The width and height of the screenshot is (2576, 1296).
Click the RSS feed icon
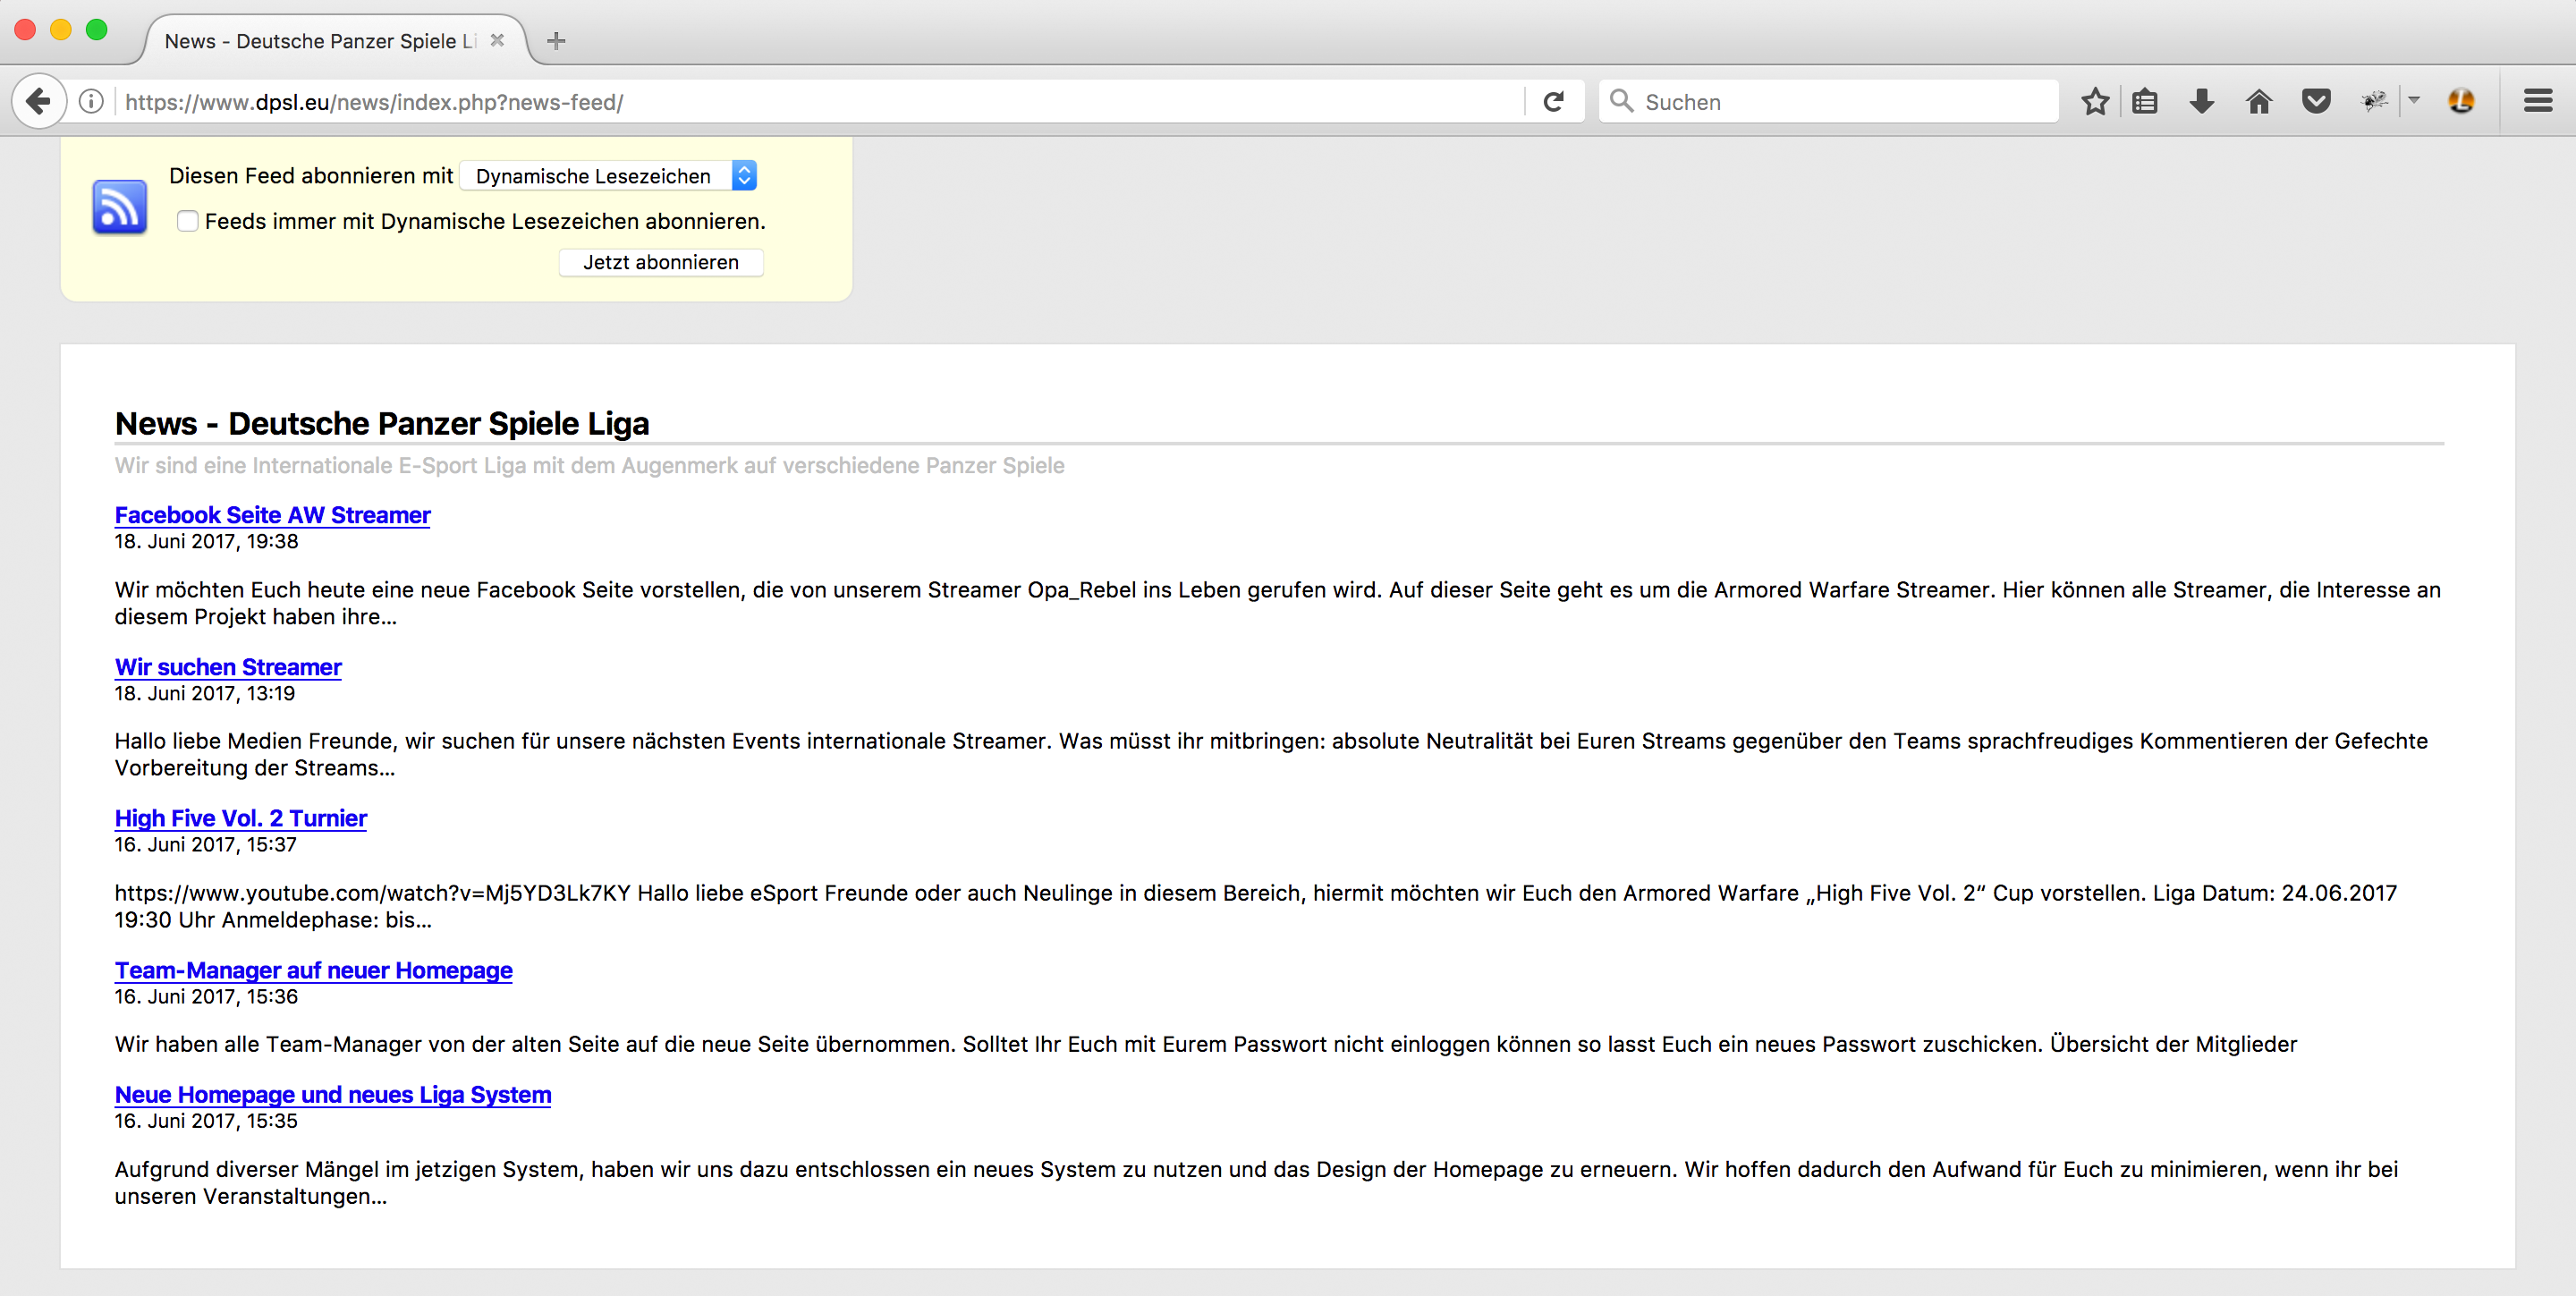pyautogui.click(x=119, y=207)
